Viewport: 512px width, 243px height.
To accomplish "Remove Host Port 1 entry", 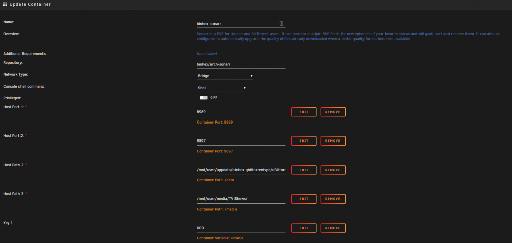I will point(333,112).
